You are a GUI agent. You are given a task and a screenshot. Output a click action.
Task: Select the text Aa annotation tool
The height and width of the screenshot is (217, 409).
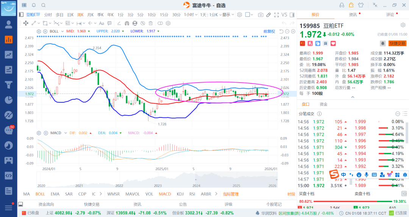(101, 23)
